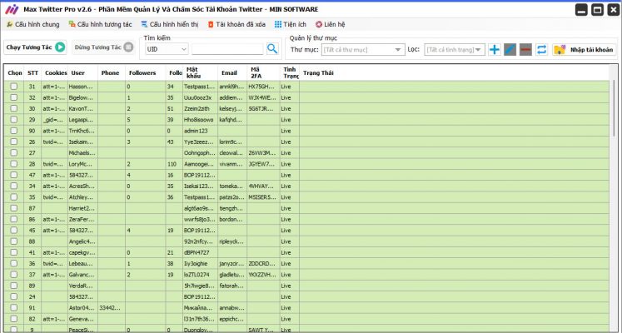Image resolution: width=622 pixels, height=333 pixels.
Task: Open Liên hệ menu
Action: click(330, 24)
